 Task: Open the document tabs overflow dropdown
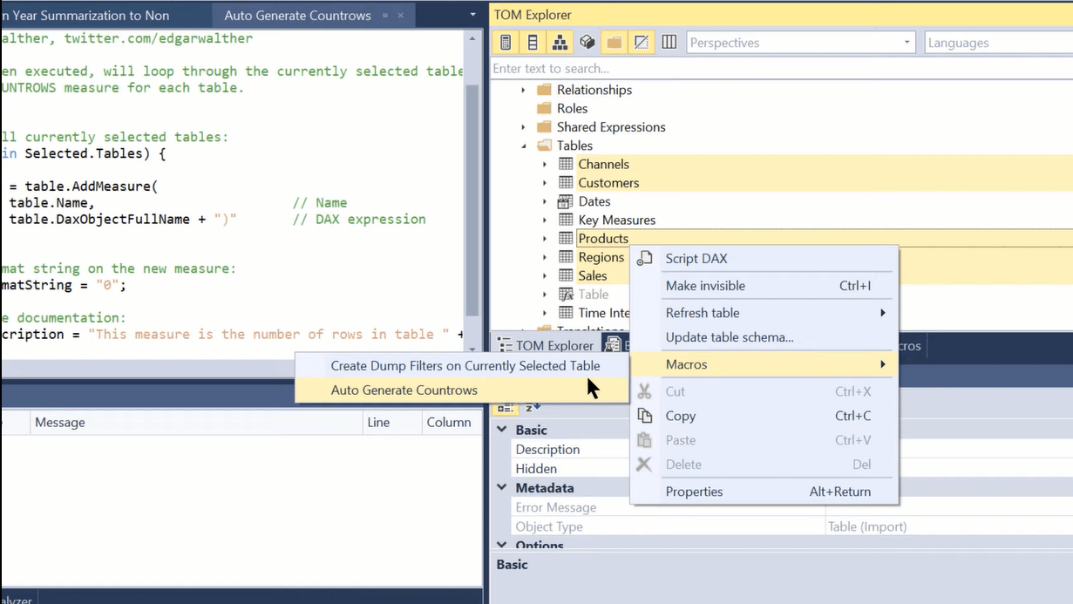[472, 15]
